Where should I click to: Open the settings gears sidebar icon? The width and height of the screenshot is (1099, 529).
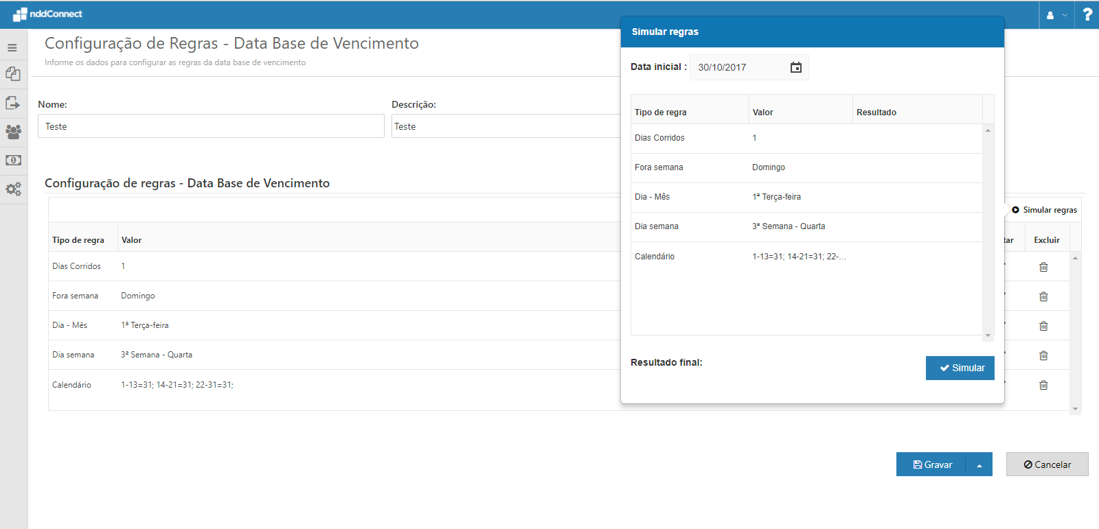13,189
